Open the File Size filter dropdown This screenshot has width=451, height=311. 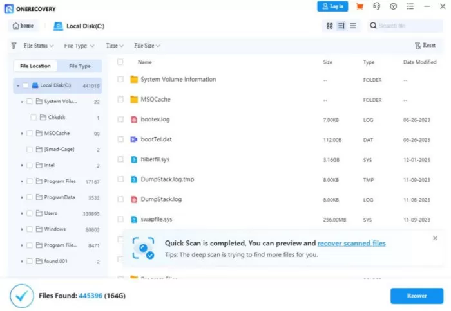coord(147,46)
